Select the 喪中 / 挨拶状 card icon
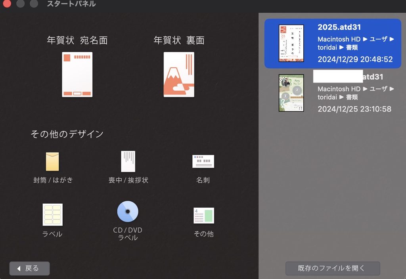This screenshot has height=279, width=406. pyautogui.click(x=128, y=162)
